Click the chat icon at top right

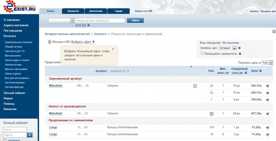(274, 31)
